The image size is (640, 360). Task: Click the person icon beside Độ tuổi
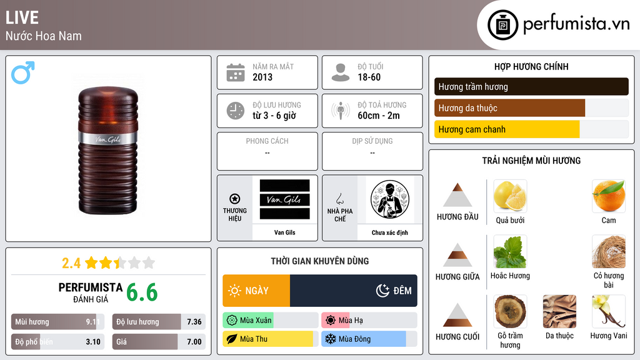[341, 72]
